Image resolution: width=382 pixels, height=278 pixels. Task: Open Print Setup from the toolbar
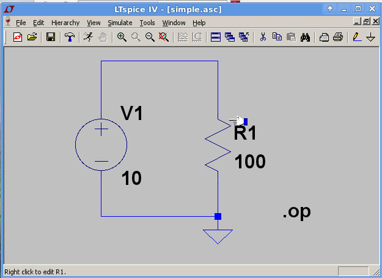point(324,37)
